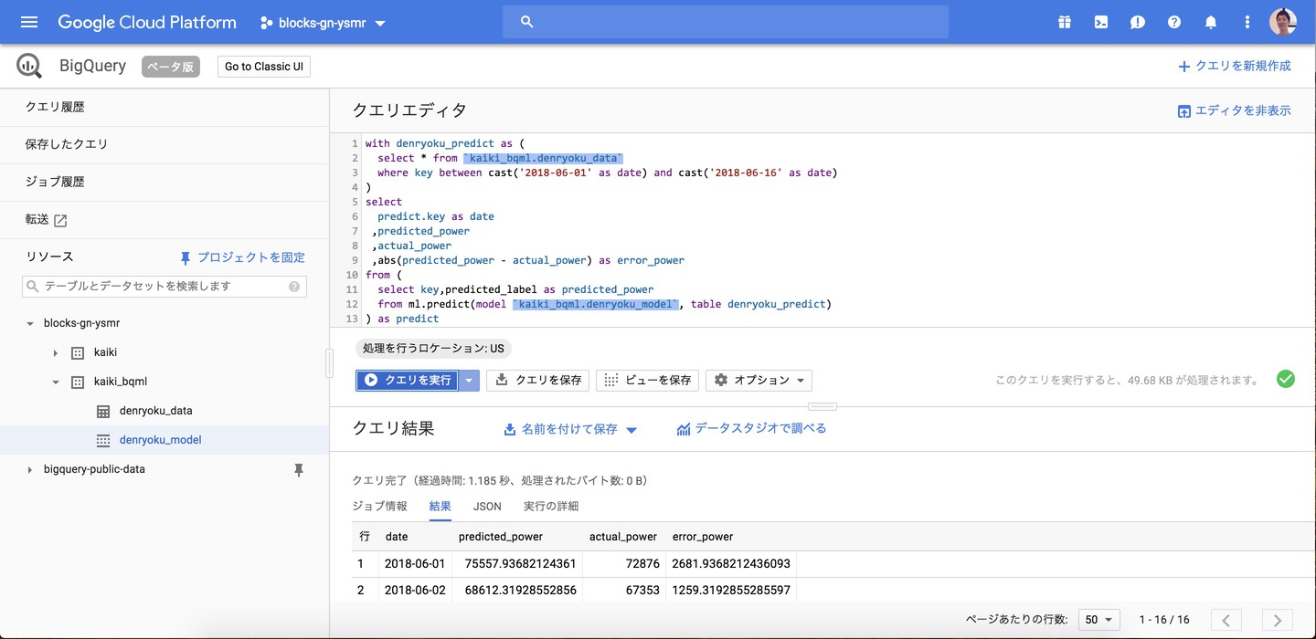This screenshot has height=639, width=1316.
Task: Expand the kaiki dataset
Action: [x=56, y=352]
